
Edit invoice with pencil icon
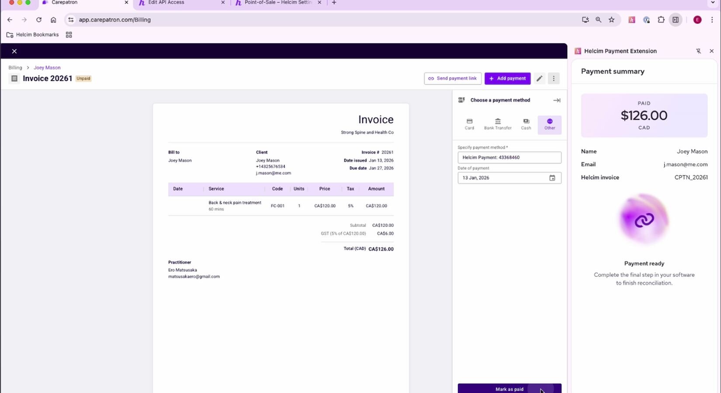(539, 79)
